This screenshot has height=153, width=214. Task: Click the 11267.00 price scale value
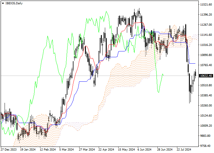(206, 25)
